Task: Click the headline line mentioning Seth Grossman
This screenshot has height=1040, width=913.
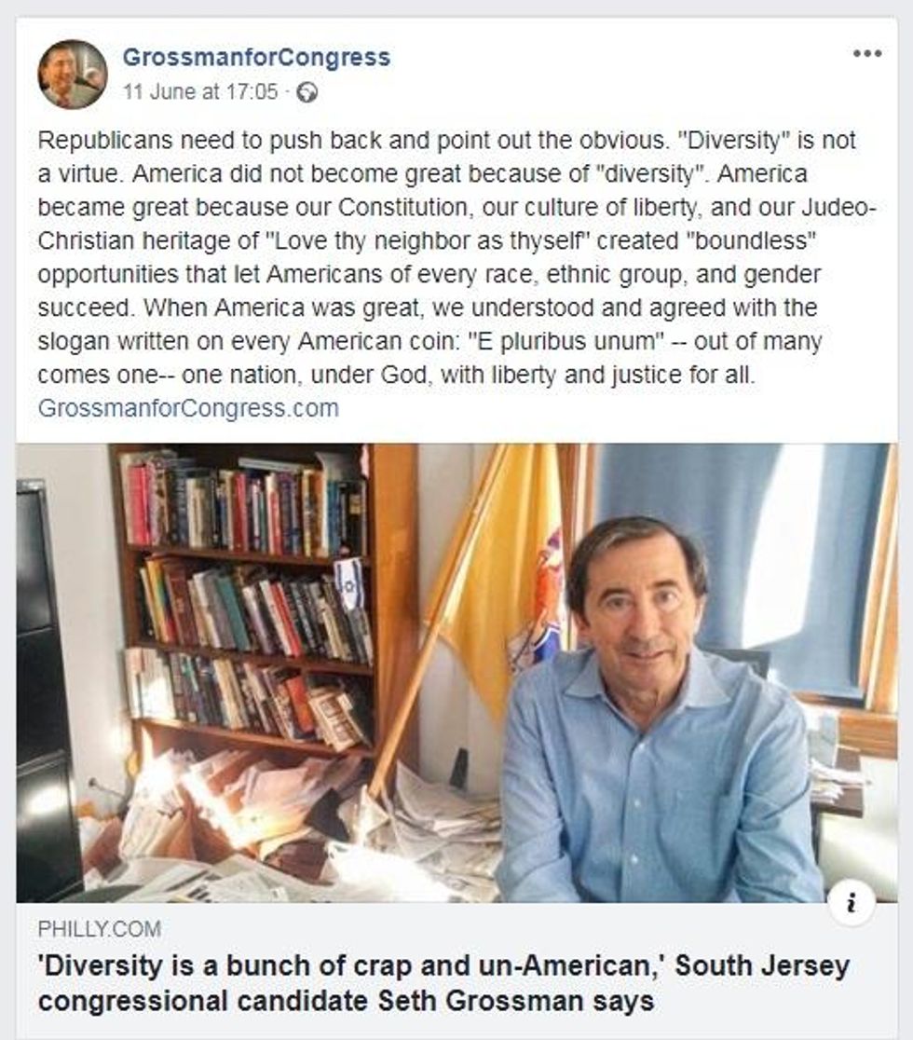Action: click(347, 1001)
